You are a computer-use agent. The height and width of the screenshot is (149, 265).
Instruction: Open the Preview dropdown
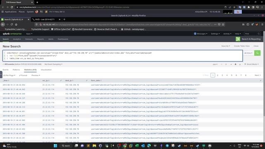click(x=36, y=75)
